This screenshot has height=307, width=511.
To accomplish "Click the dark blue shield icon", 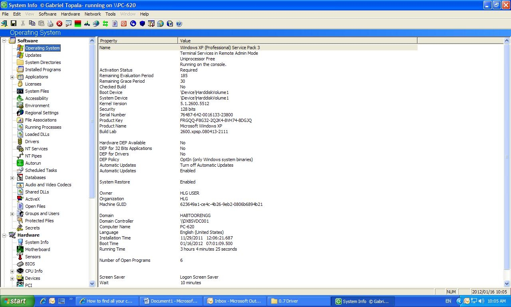I will click(142, 24).
